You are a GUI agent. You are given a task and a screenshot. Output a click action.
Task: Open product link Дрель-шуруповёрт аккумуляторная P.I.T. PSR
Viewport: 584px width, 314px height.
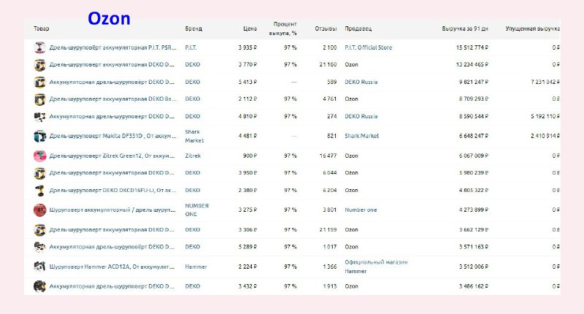tap(113, 47)
